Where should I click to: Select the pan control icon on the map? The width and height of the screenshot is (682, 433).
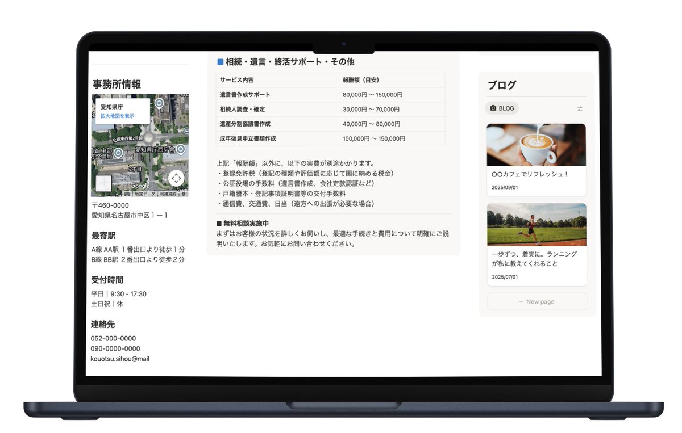(x=176, y=178)
